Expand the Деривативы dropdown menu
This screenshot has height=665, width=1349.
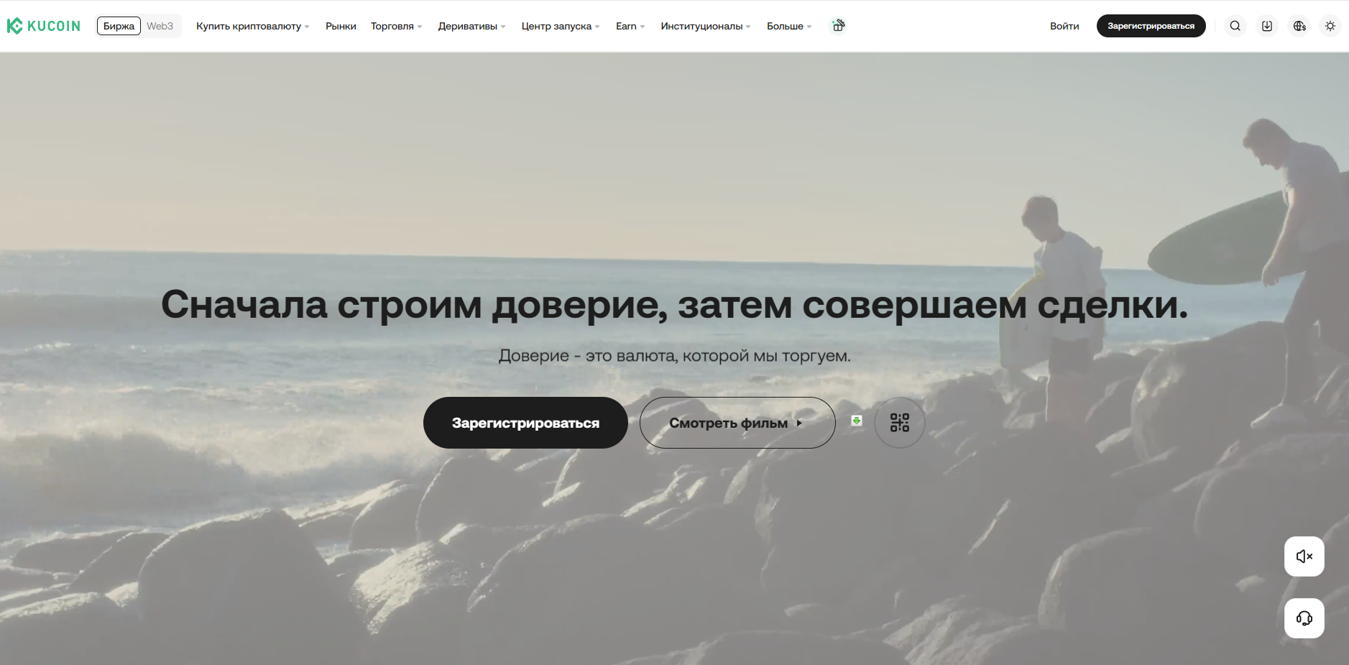pyautogui.click(x=471, y=26)
